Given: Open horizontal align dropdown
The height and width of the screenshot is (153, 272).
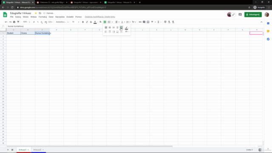Looking at the screenshot, I should point(117,22).
